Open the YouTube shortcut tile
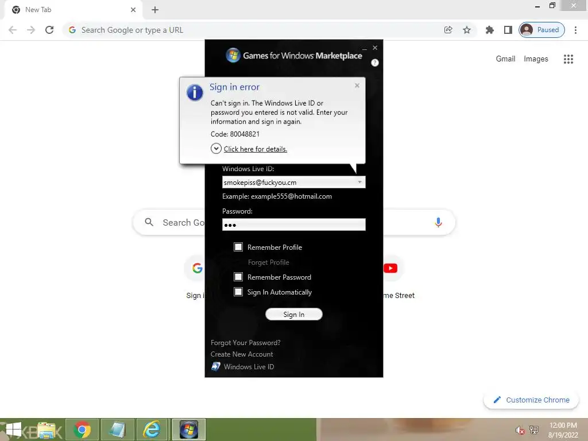The height and width of the screenshot is (441, 588). 390,268
